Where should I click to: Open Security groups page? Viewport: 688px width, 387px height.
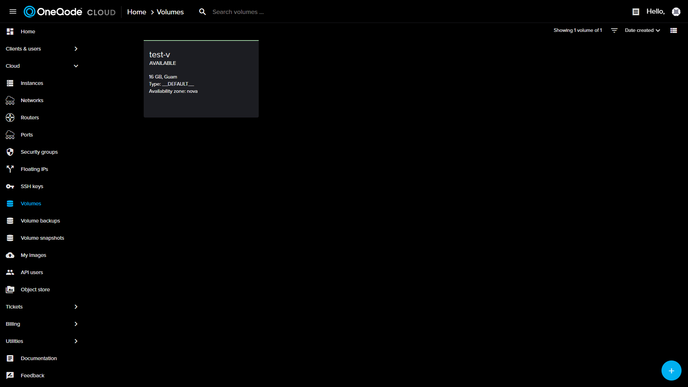39,152
